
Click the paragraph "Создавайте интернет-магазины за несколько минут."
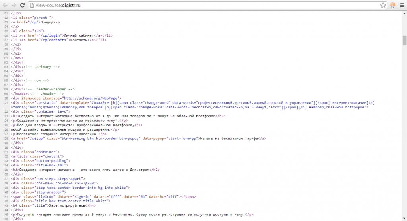click(69, 121)
